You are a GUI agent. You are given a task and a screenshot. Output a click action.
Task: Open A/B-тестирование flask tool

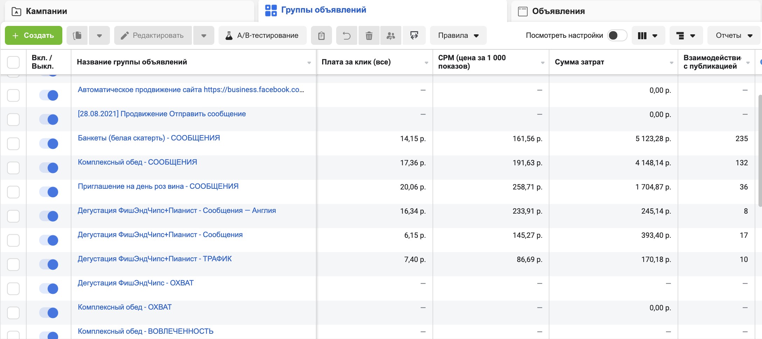[263, 35]
